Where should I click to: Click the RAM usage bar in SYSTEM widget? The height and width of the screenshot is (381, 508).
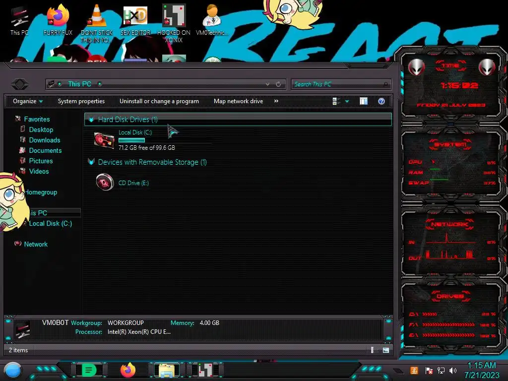click(435, 170)
